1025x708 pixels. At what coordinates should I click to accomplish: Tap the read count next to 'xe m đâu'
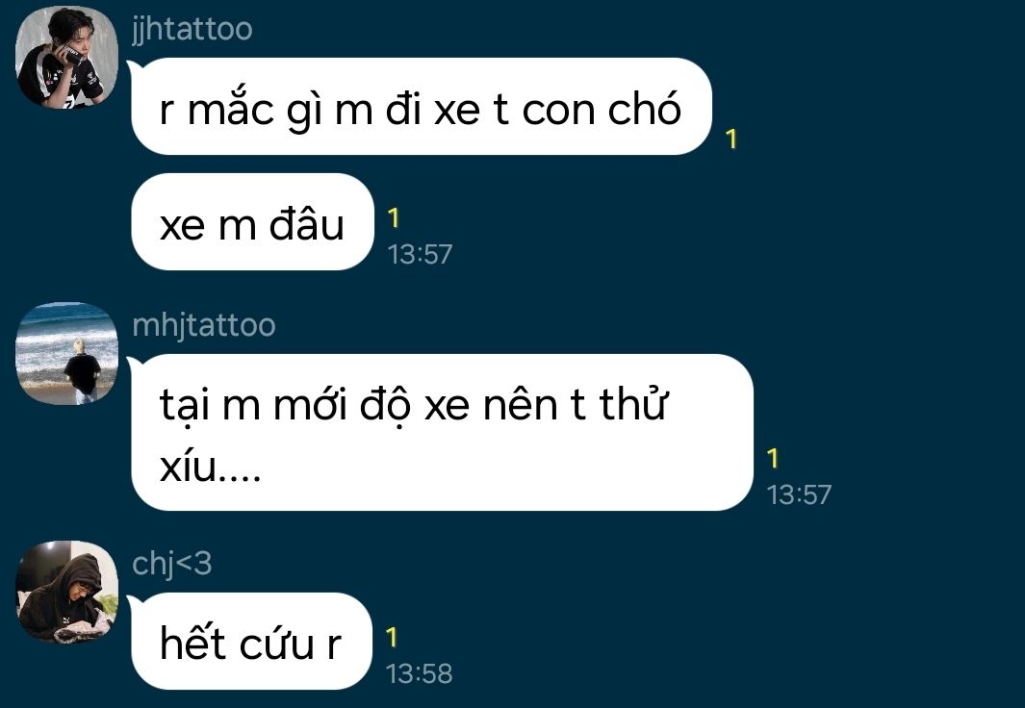(x=393, y=217)
